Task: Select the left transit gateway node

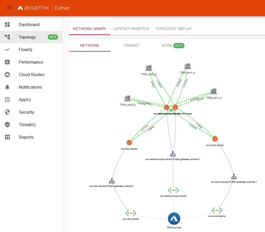Action: pos(167,107)
